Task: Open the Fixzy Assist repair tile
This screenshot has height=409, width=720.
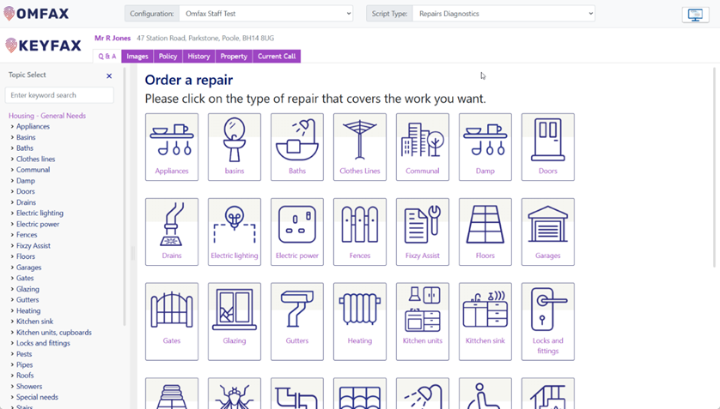Action: (423, 232)
